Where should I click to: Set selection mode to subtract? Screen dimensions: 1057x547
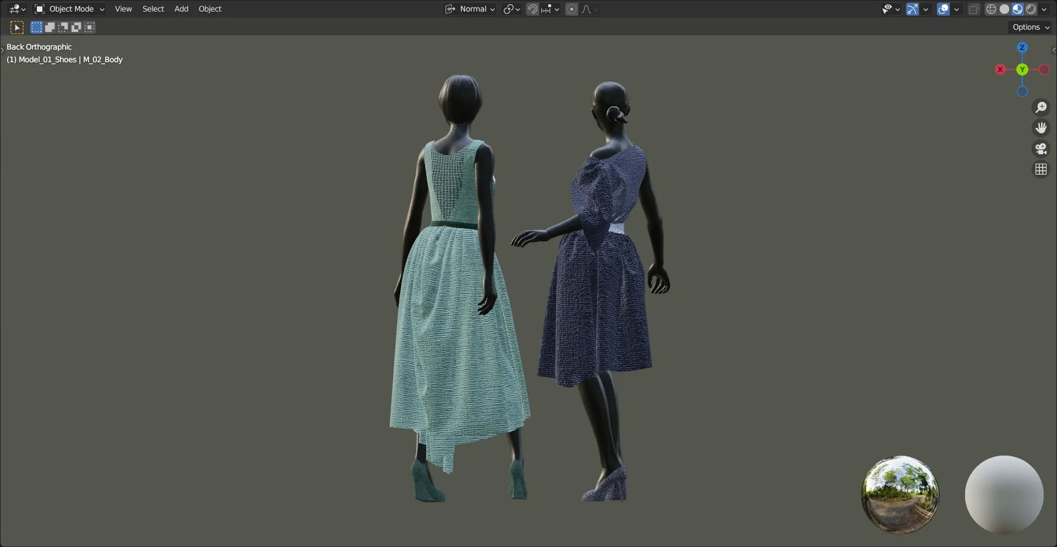(63, 27)
